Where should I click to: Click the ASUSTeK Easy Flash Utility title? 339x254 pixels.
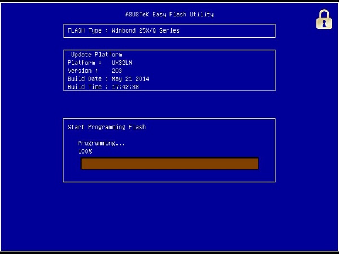point(169,14)
